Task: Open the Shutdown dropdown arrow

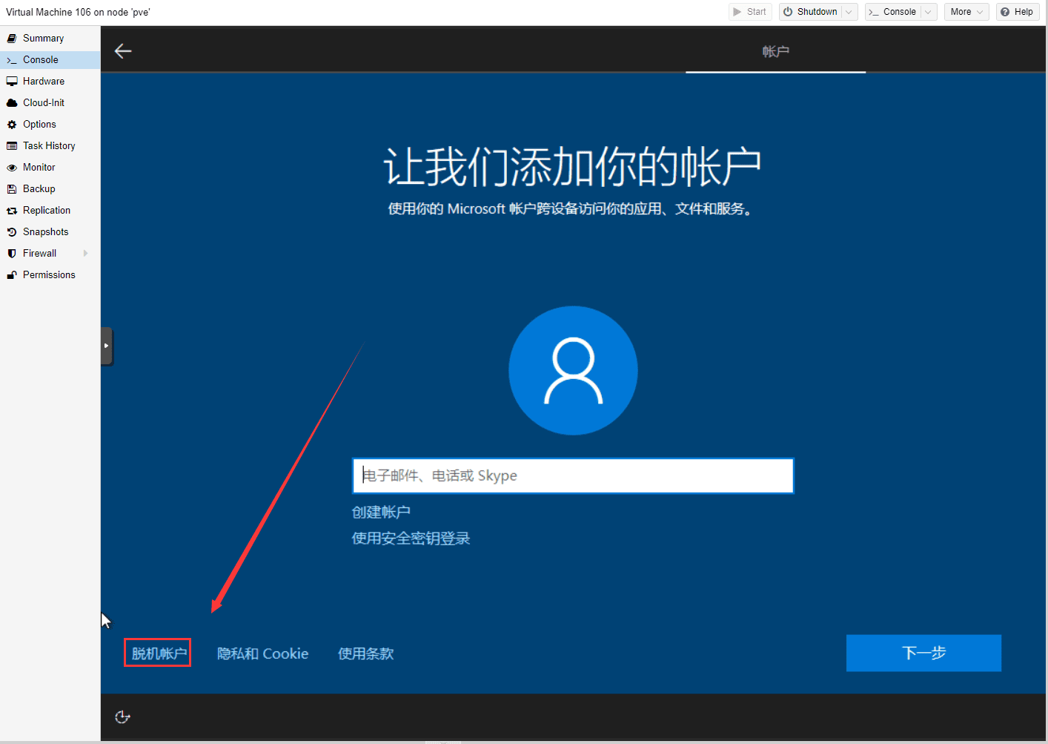Action: point(849,12)
